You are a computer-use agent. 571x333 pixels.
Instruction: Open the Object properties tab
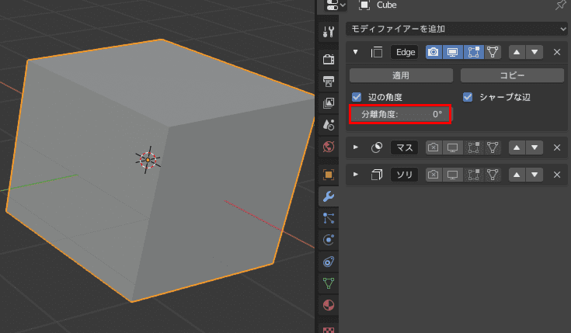click(329, 175)
